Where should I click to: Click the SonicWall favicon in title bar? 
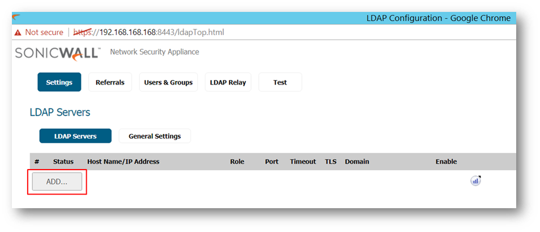pyautogui.click(x=16, y=17)
